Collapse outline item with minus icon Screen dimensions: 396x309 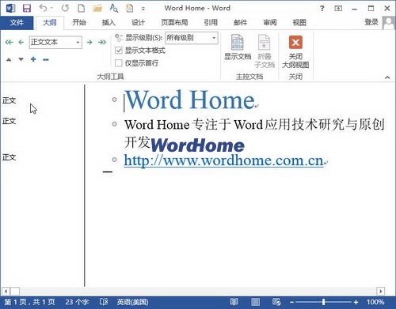coord(46,59)
